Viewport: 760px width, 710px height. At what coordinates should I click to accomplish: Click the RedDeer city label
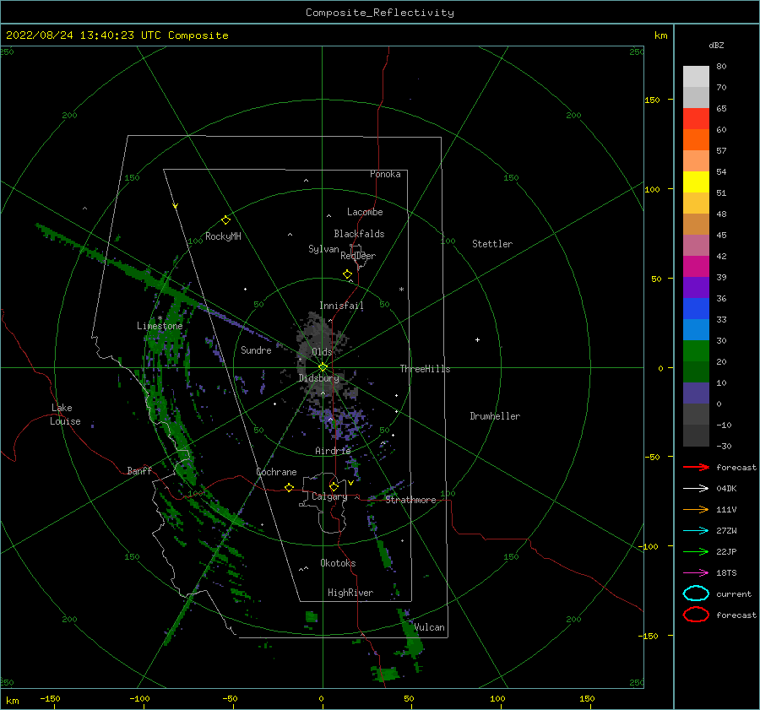coord(358,256)
